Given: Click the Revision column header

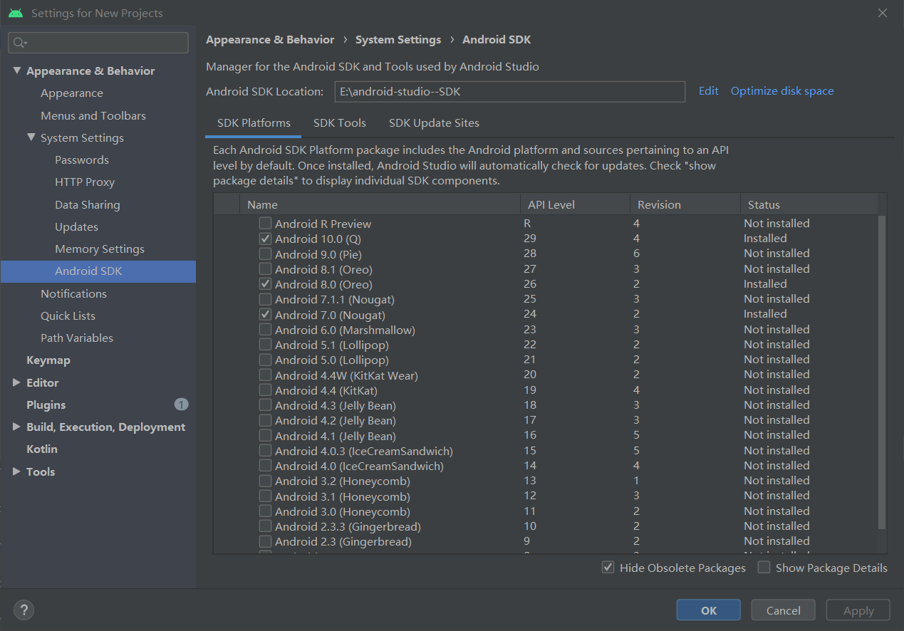Looking at the screenshot, I should tap(685, 204).
